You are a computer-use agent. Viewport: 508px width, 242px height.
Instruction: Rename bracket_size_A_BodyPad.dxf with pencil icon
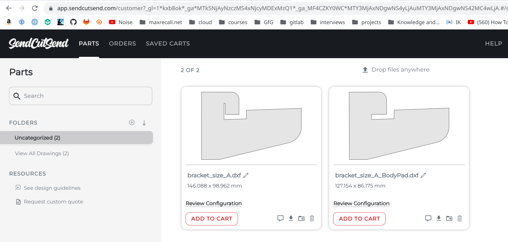423,175
